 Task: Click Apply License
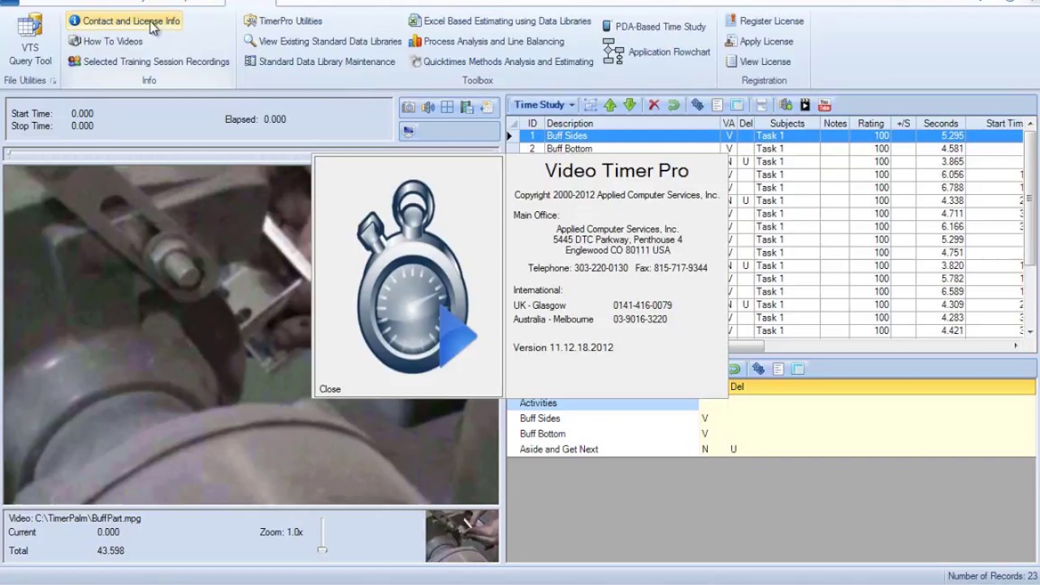point(759,41)
